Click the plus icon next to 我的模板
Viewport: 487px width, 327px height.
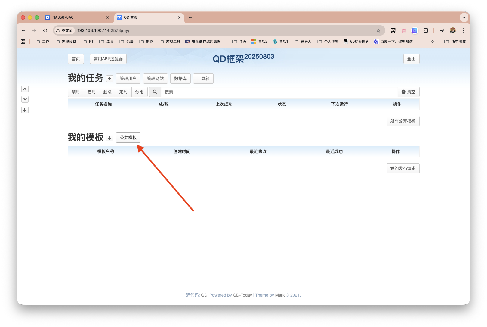[109, 138]
